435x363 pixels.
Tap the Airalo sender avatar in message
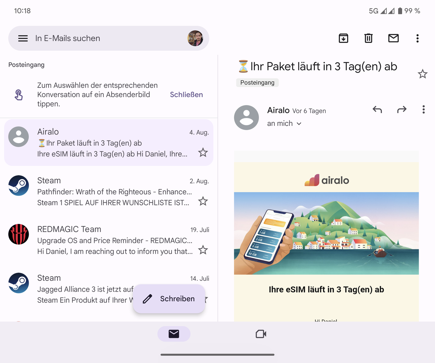[246, 118]
